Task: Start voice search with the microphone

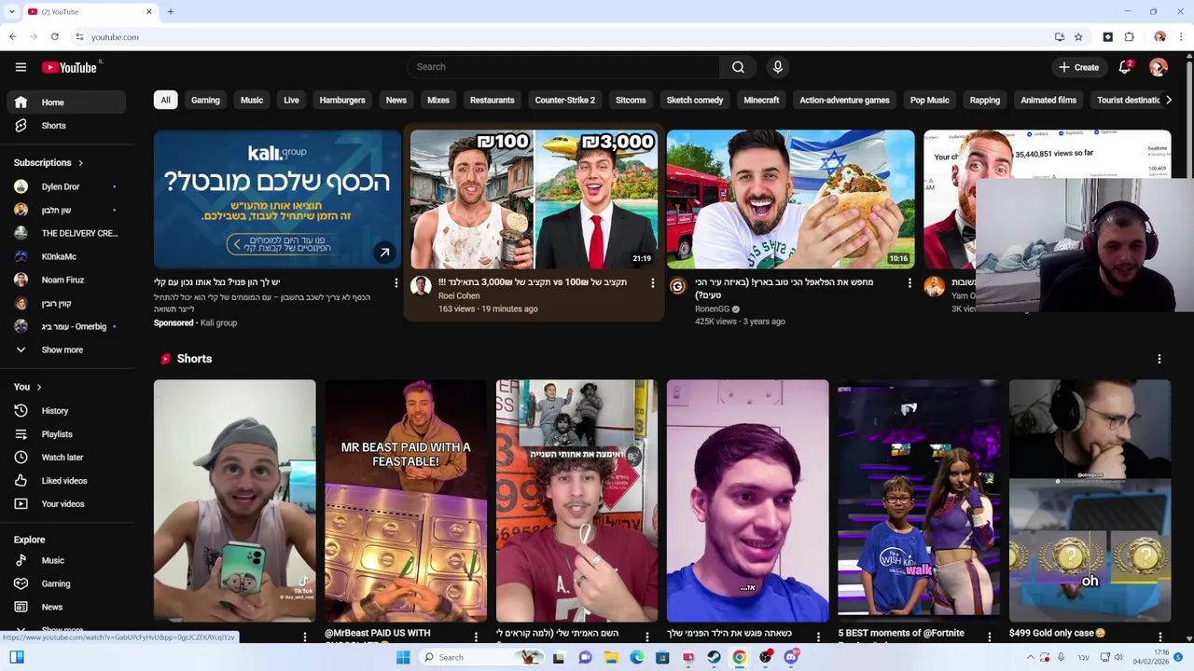Action: click(777, 67)
